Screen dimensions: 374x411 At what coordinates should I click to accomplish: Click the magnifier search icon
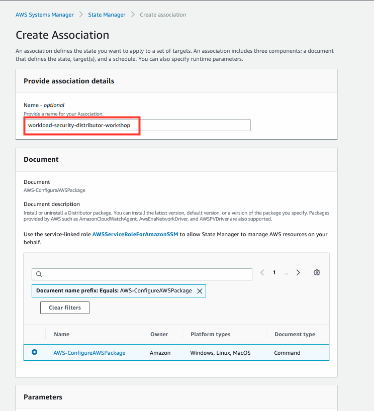pos(39,274)
